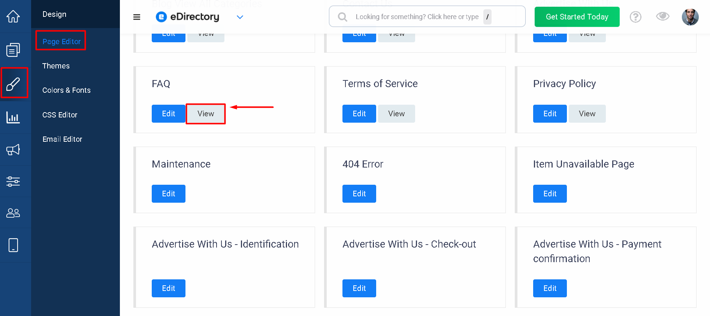Viewport: 710px width, 316px height.
Task: Open the Content pages icon in sidebar
Action: (13, 50)
